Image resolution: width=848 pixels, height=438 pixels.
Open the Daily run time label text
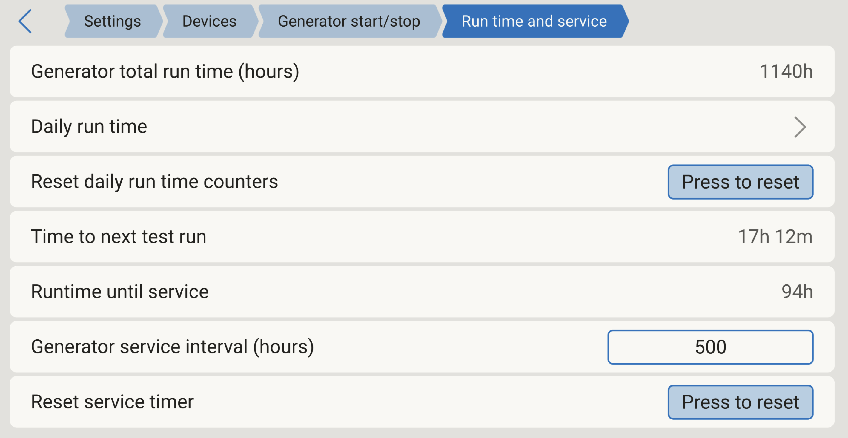[89, 127]
